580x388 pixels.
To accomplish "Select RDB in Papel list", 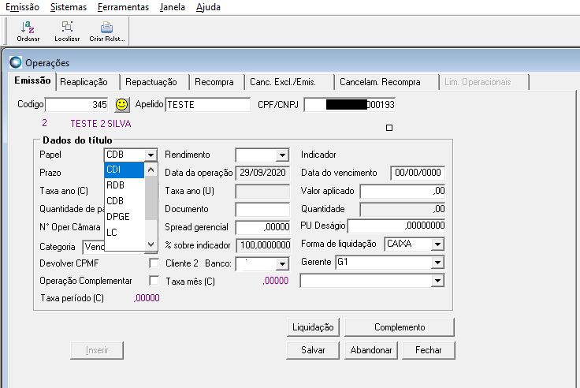I will click(125, 185).
